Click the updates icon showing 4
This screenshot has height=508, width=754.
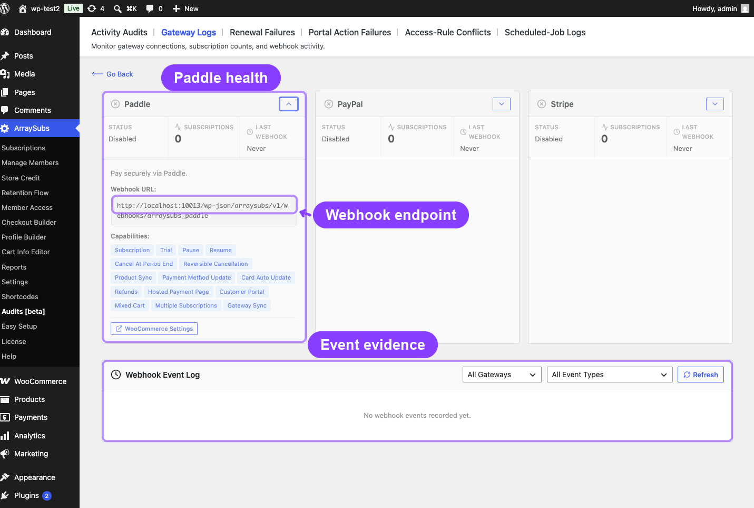[92, 8]
